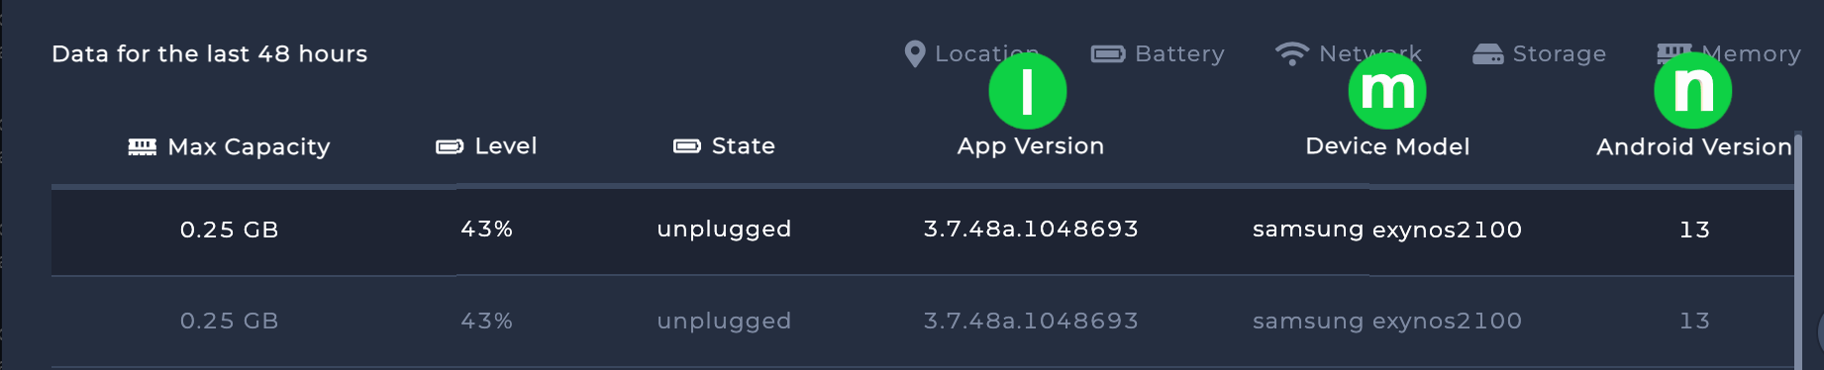Click the green 'm' annotation marker
The width and height of the screenshot is (1824, 370).
(1387, 90)
